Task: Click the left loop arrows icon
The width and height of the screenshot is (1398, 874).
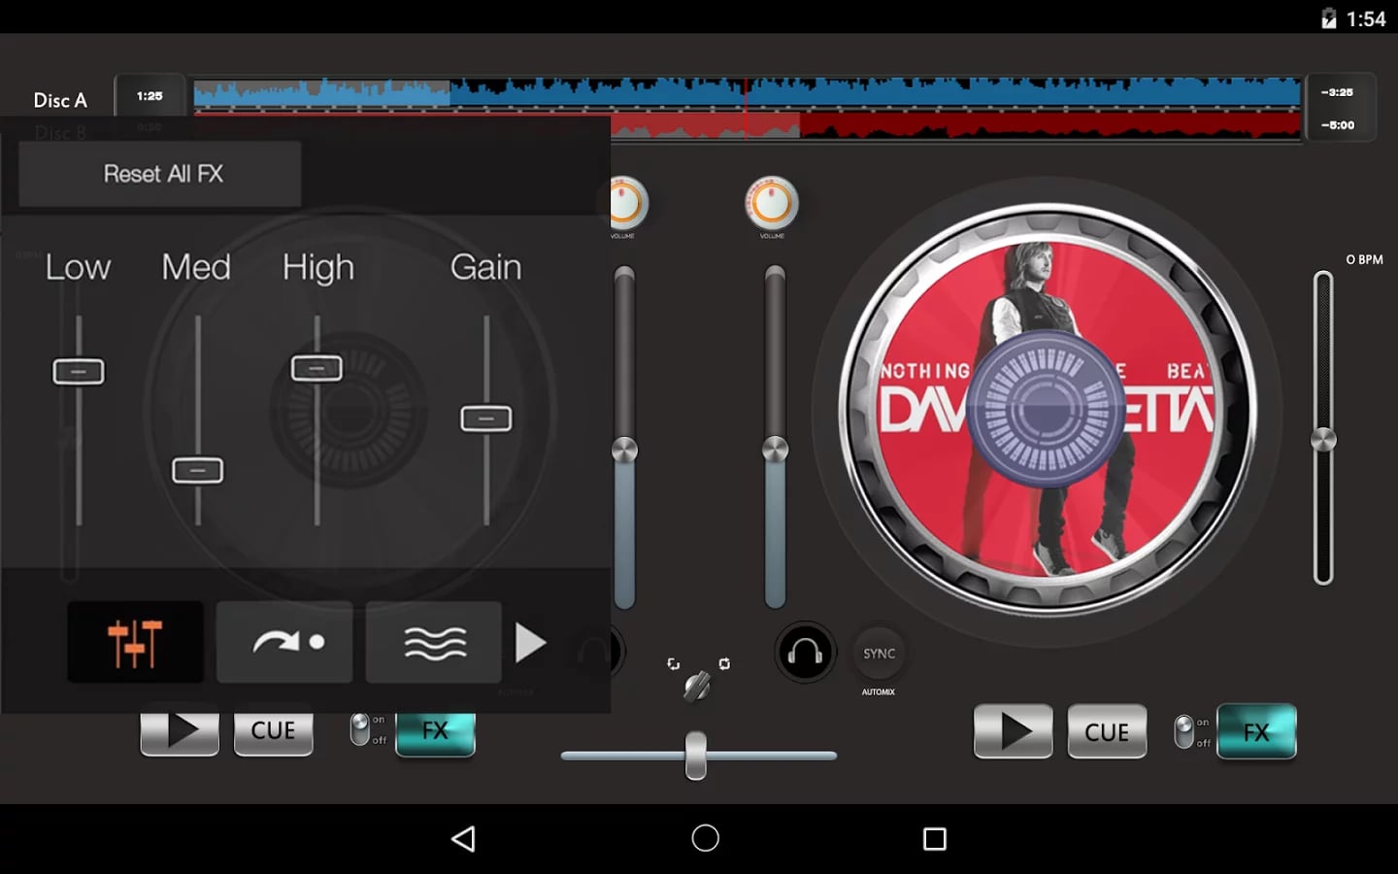Action: [x=673, y=664]
